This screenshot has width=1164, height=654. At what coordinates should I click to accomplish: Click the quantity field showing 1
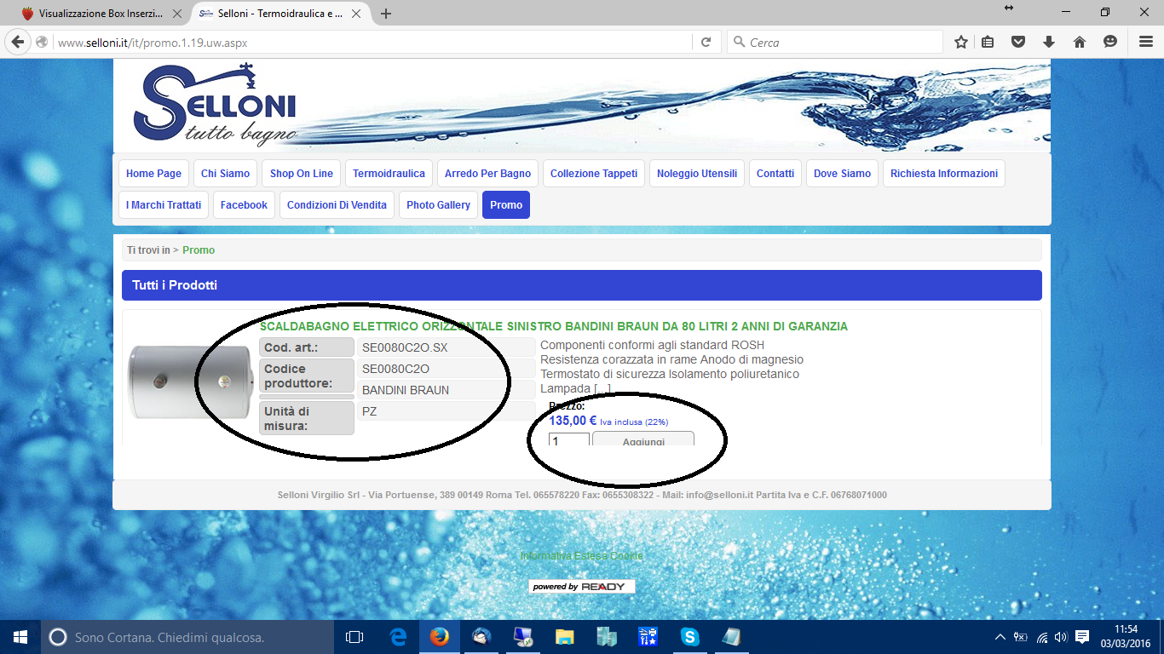[x=568, y=441]
